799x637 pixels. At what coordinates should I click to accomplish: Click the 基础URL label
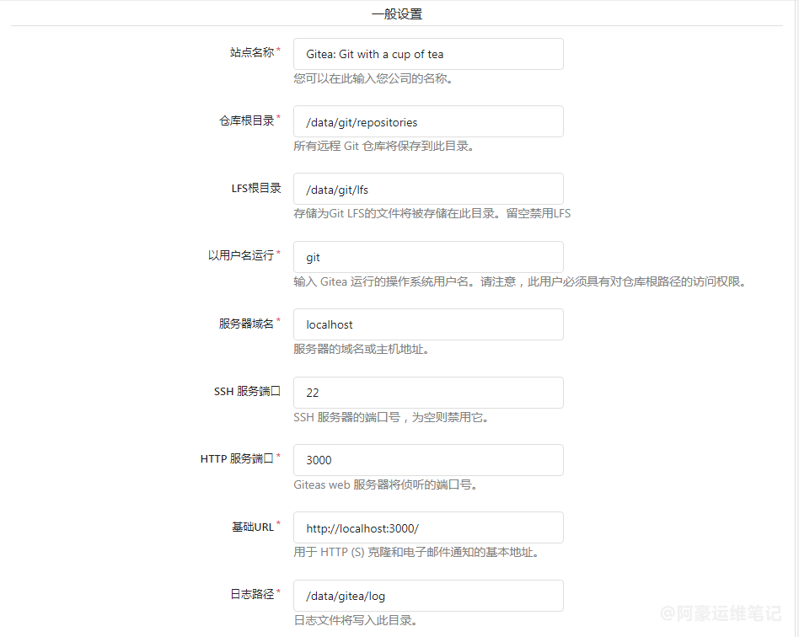pos(252,527)
